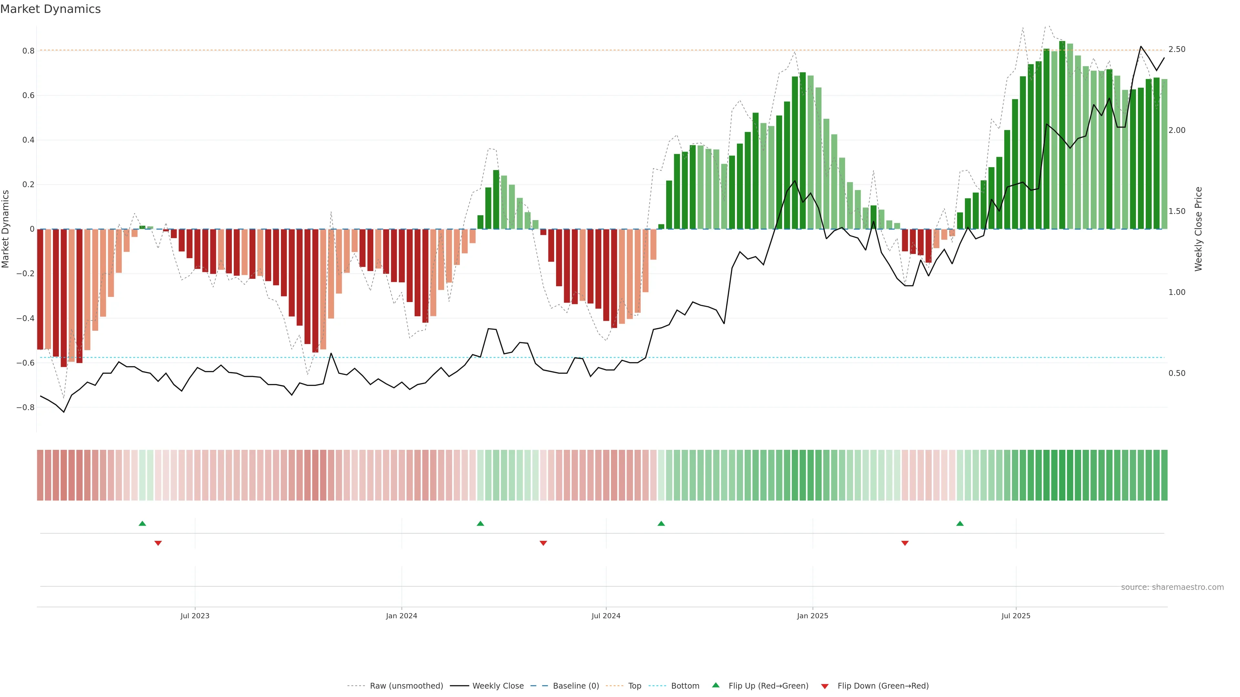The image size is (1240, 697).
Task: Click the flip-up triangle just before Jul 2025
Action: tap(960, 523)
